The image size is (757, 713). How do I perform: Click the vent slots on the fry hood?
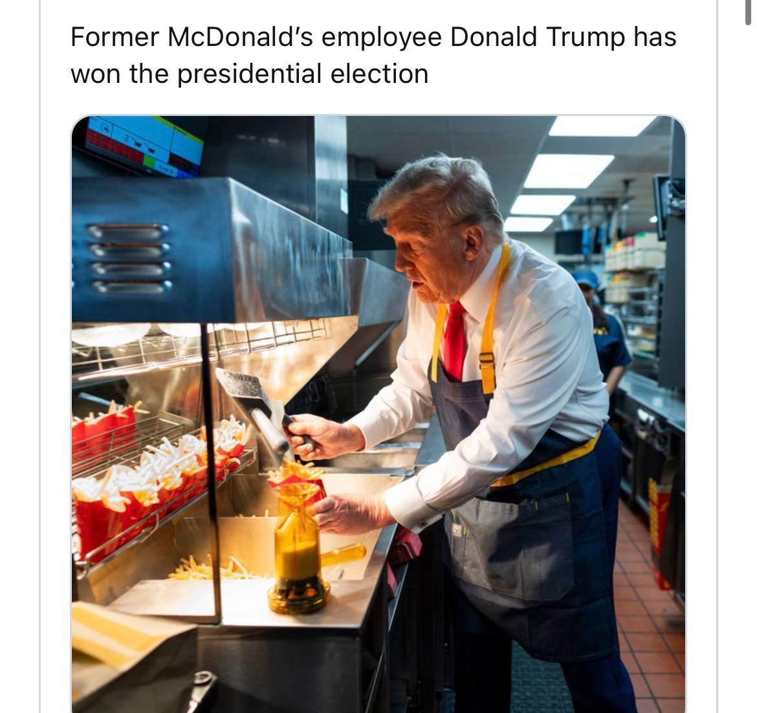[129, 258]
